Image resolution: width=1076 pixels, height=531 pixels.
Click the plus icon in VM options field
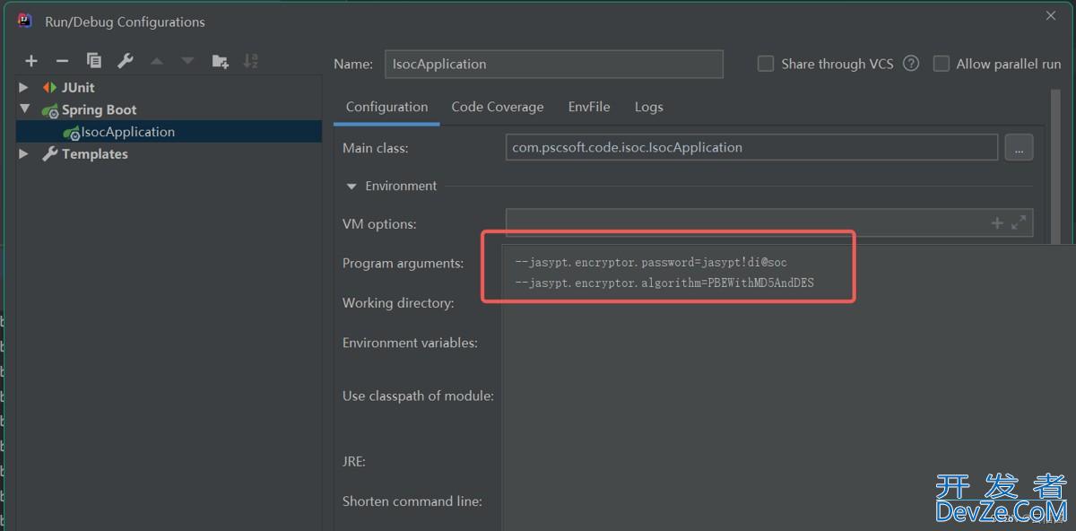(x=996, y=223)
